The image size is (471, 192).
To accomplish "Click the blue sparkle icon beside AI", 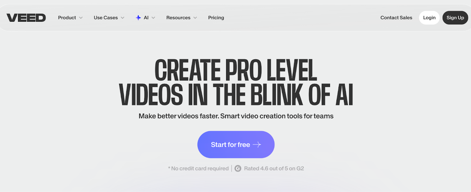I will (x=138, y=18).
